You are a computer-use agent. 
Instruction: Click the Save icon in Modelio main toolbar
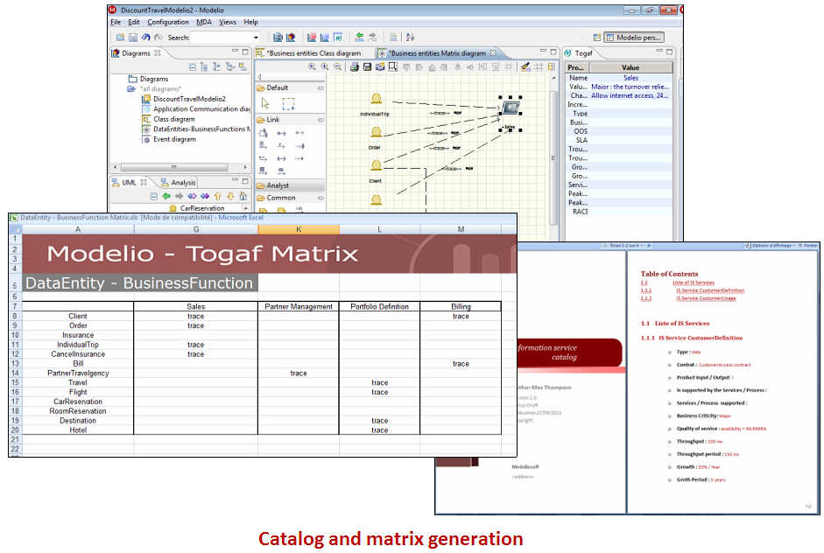pos(133,38)
